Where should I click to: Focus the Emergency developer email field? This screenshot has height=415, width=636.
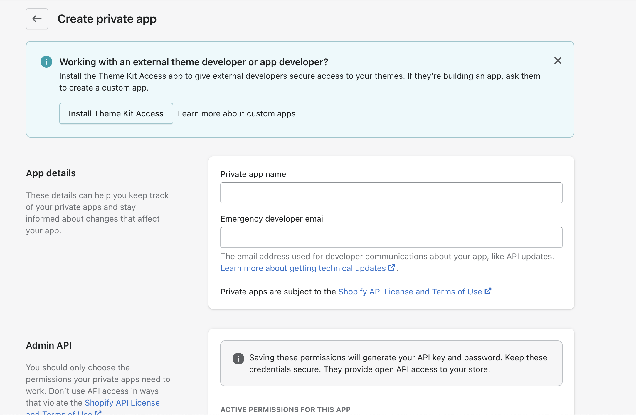(x=391, y=237)
